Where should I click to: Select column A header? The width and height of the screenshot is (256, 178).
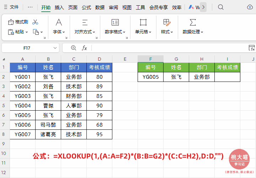tap(22, 59)
